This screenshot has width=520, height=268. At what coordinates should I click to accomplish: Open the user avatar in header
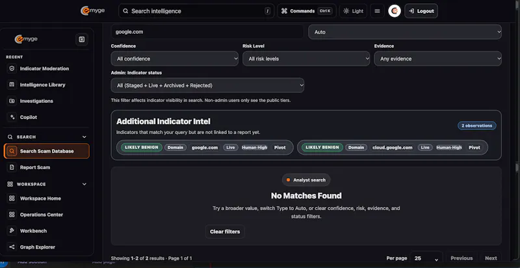tap(395, 11)
